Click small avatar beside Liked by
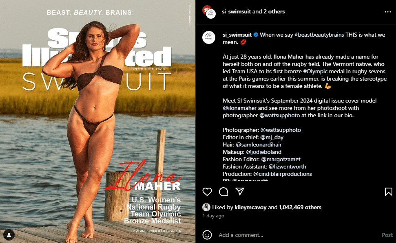Screen dimensions: 396x243 coord(206,207)
